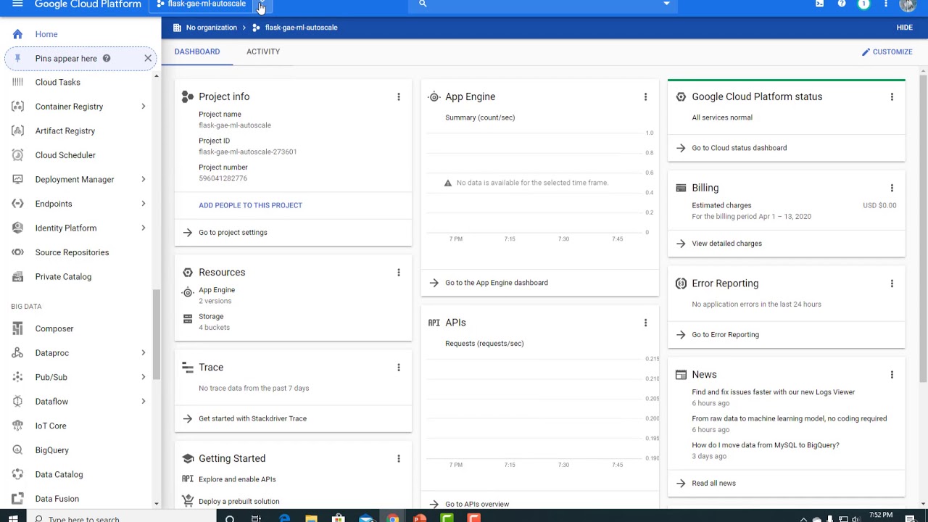Expand the Deployment Manager submenu arrow
The image size is (928, 522).
(143, 179)
